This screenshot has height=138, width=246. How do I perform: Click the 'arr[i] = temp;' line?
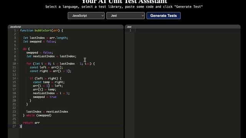[x=45, y=89]
